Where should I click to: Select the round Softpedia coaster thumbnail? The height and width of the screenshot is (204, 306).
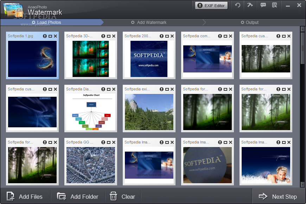[208, 165]
